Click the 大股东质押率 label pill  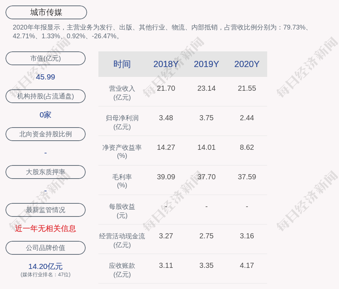click(x=46, y=172)
